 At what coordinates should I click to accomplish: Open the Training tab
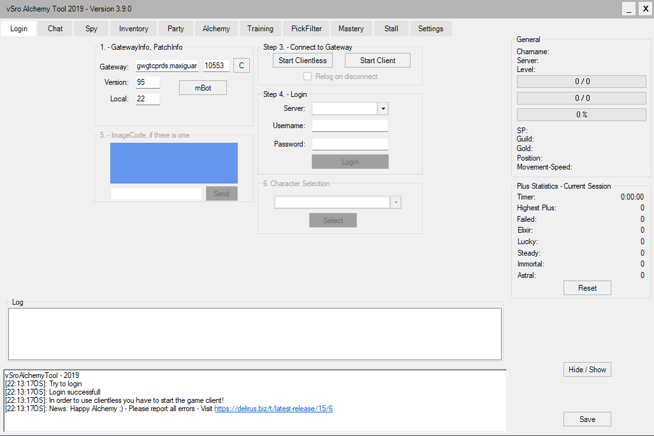pyautogui.click(x=260, y=29)
